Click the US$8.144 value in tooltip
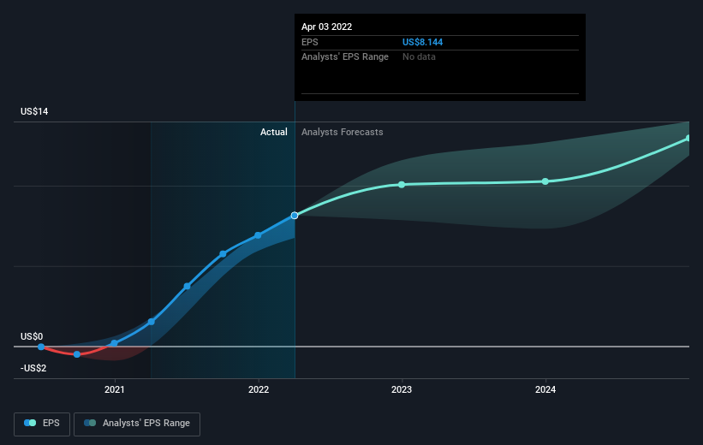Screen dimensions: 703x445 tap(422, 42)
